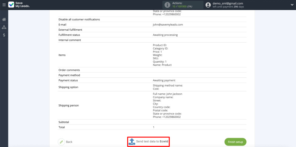
Task: Click the Subtotal row label
Action: pos(64,122)
